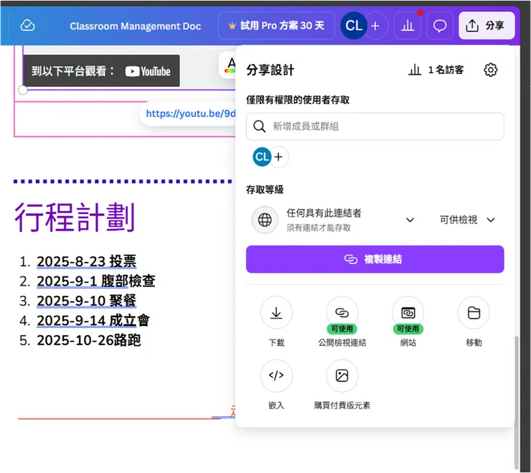This screenshot has height=473, width=531.
Task: Open the https://youtu.be link chip
Action: coord(191,113)
